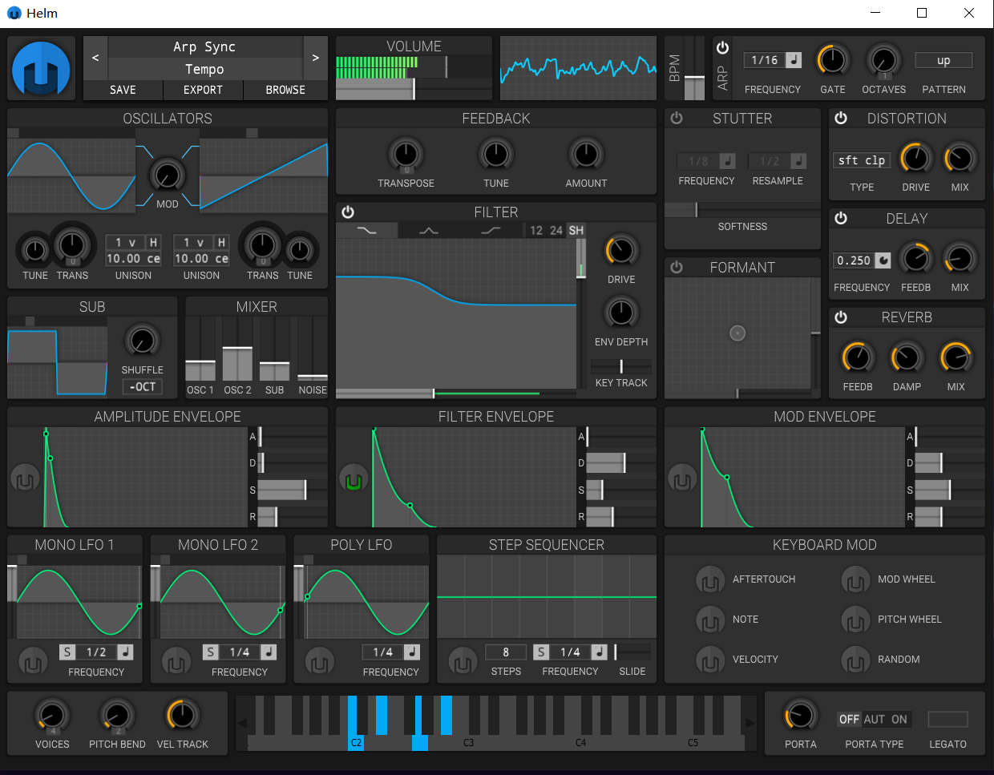Open the distortion type 'sft clp' selector

(862, 160)
